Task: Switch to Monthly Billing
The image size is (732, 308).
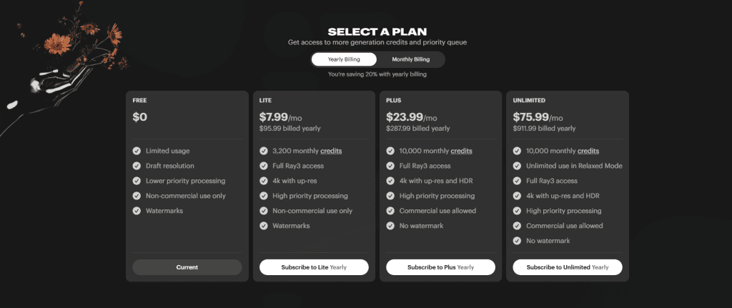Action: tap(410, 59)
